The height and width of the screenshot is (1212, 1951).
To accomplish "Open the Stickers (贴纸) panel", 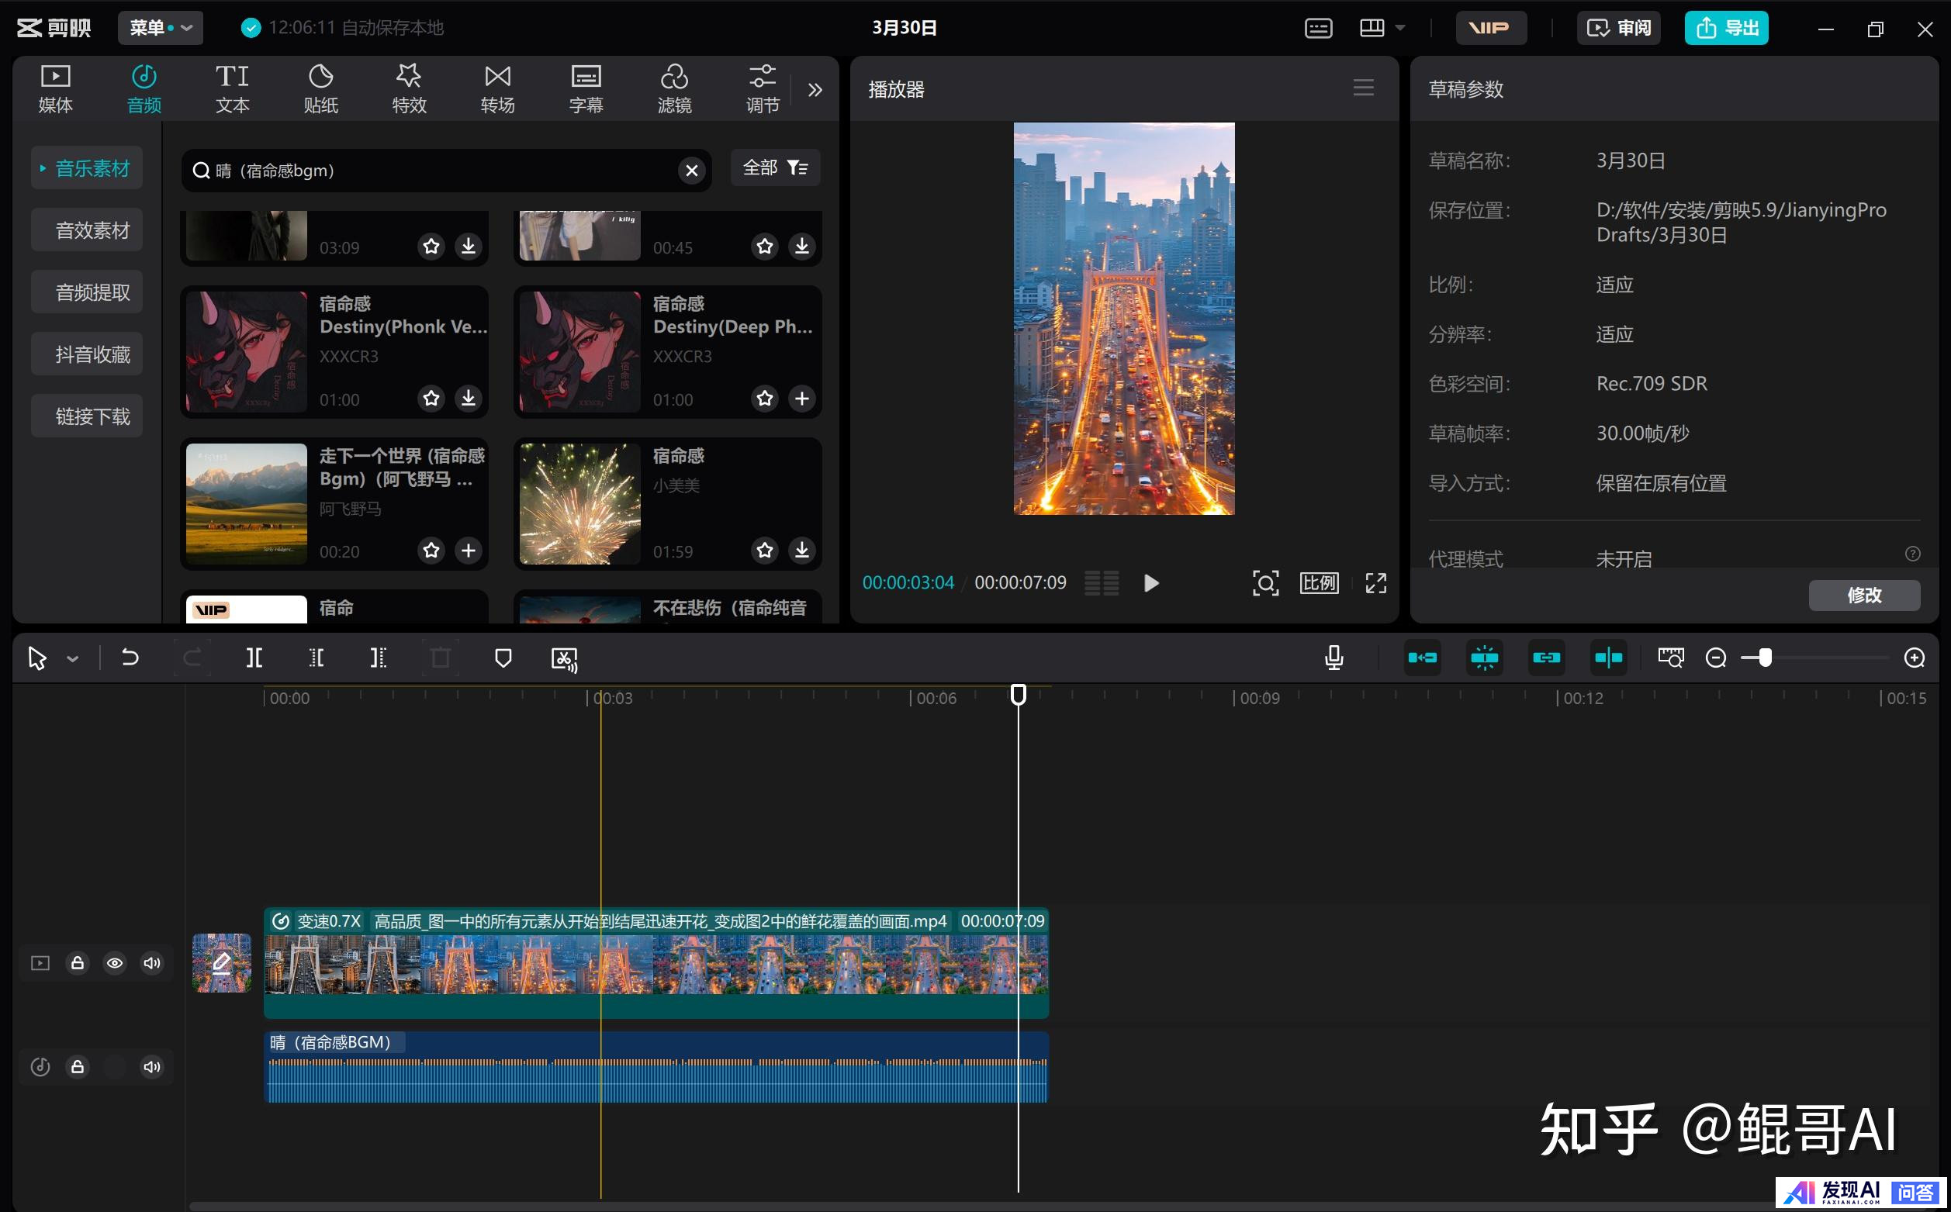I will (320, 88).
